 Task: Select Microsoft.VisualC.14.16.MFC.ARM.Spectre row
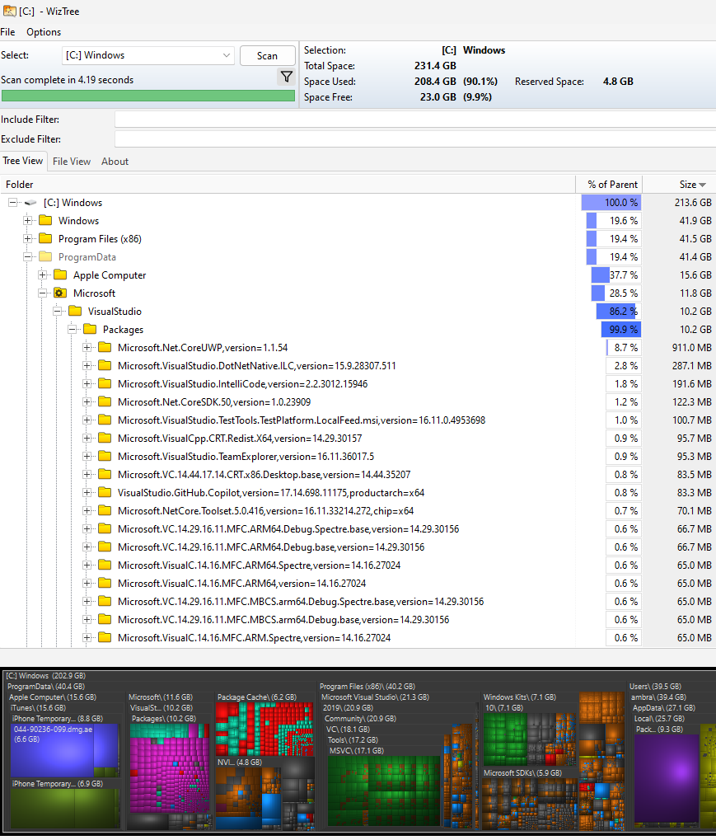255,637
